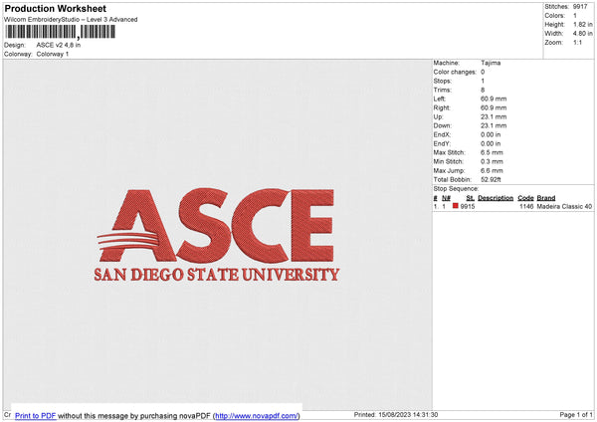Click the barcode under the worksheet title
The height and width of the screenshot is (422, 597).
60,32
